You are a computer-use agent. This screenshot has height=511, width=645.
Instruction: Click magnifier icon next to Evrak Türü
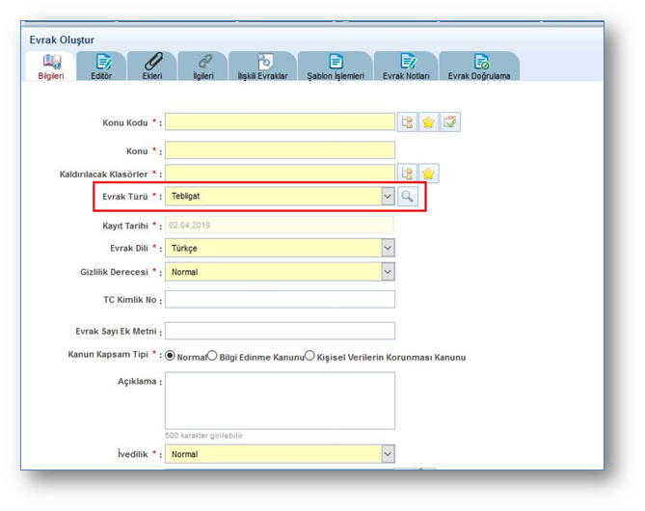click(x=408, y=197)
